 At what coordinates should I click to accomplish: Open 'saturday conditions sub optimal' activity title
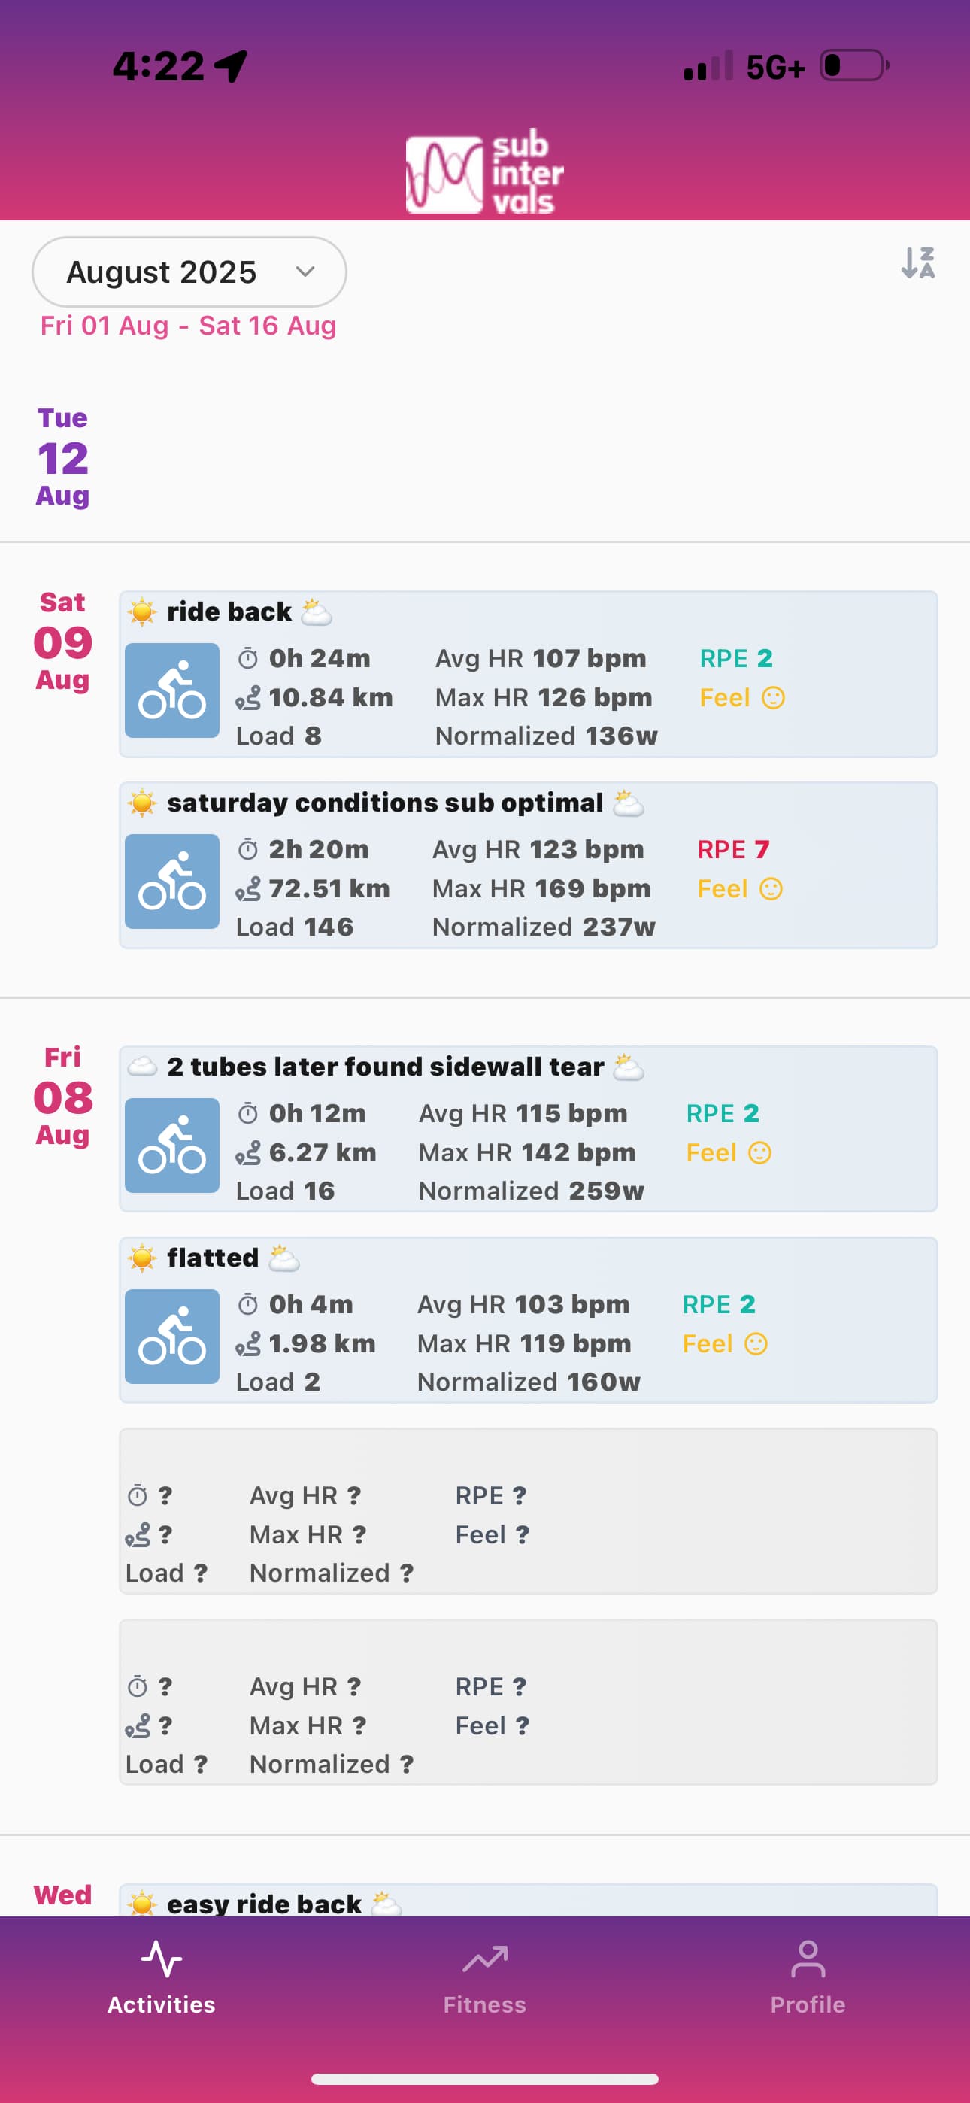[384, 803]
